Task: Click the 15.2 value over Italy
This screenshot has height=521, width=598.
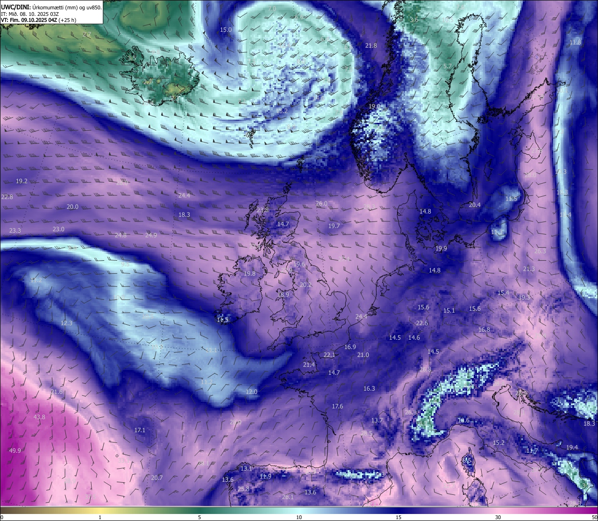Action: 498,443
